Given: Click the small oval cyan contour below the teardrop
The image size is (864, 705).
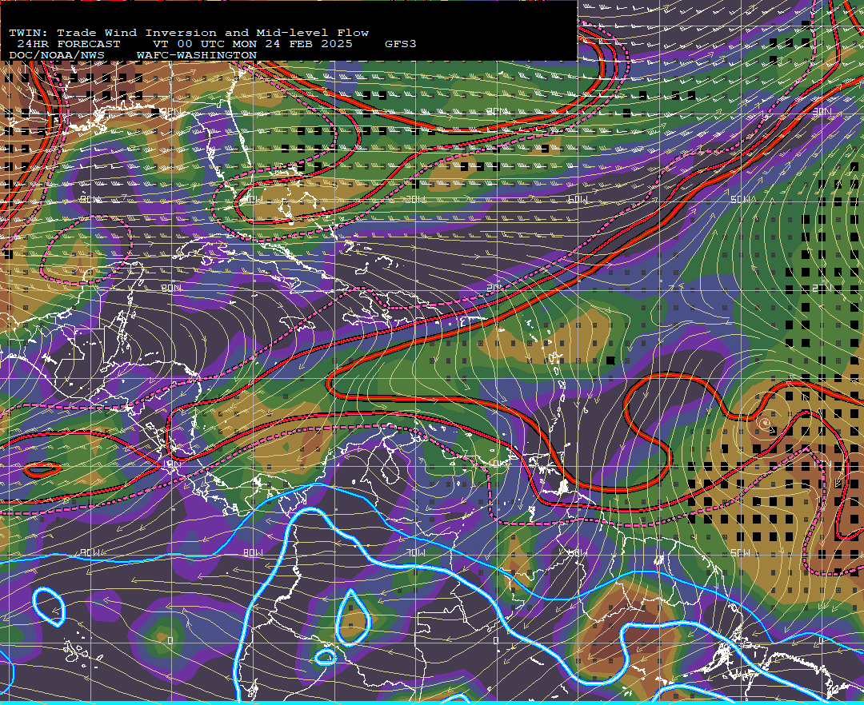Looking at the screenshot, I should (326, 656).
